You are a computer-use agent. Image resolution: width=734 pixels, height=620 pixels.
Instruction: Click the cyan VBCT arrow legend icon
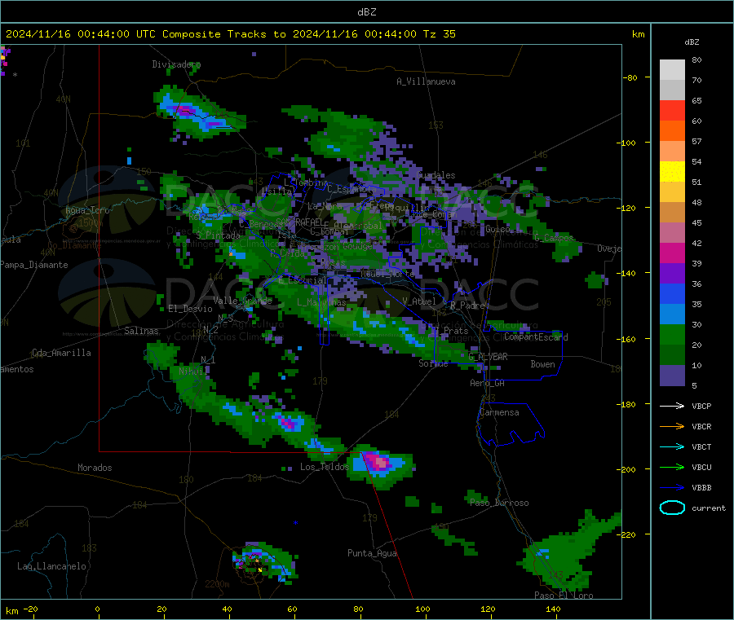click(672, 446)
